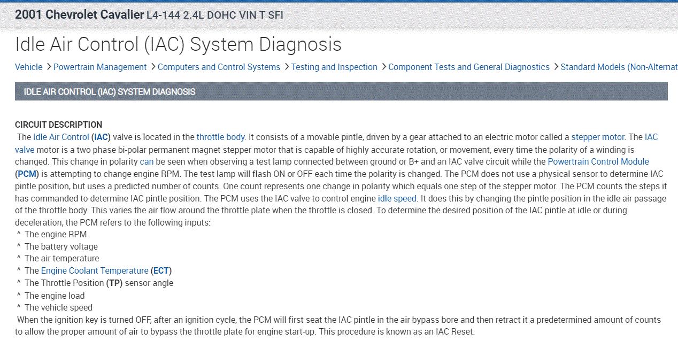The width and height of the screenshot is (678, 341).
Task: Navigate to Testing and Inspection breadcrumb
Action: coord(334,67)
